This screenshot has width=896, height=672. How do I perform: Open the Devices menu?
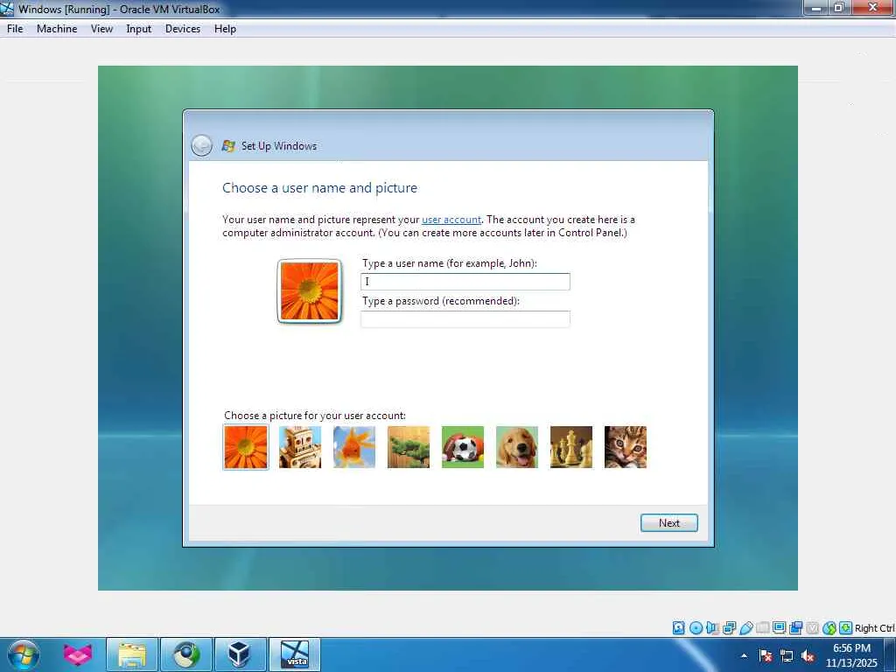tap(183, 29)
